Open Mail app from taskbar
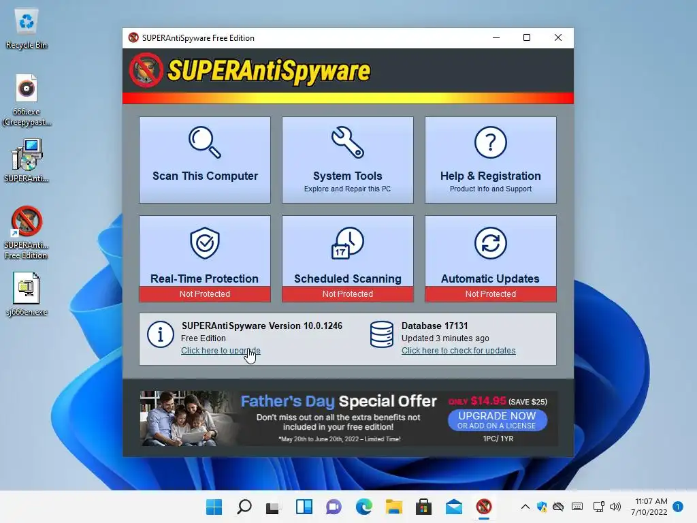 (x=454, y=507)
